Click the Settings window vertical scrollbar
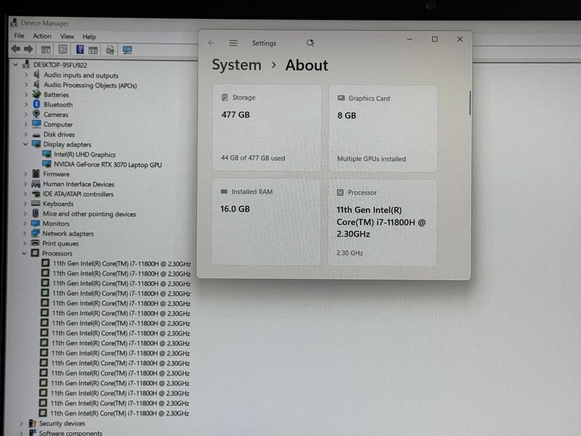Screen dimensions: 581x436 pos(470,102)
